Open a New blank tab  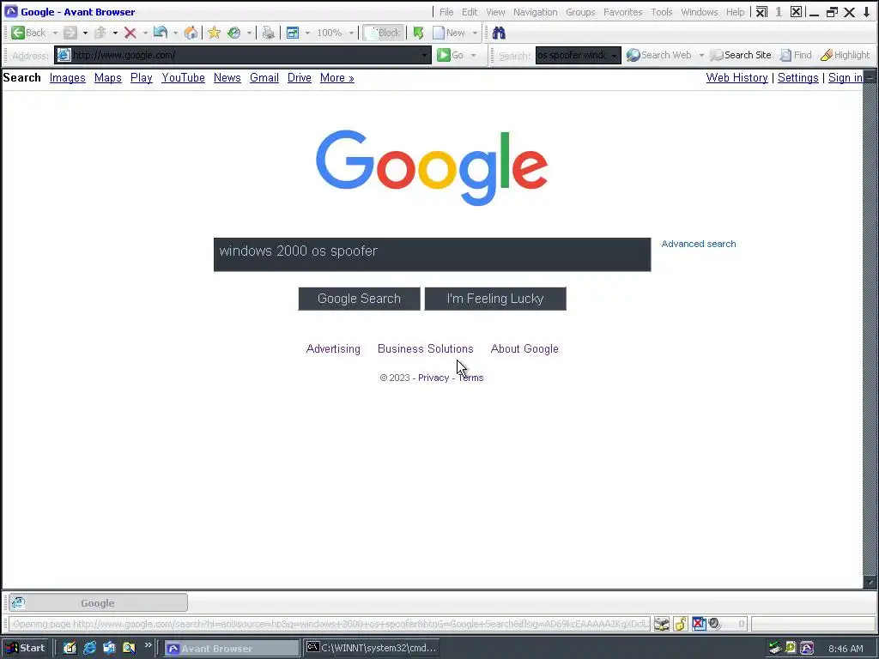[450, 33]
